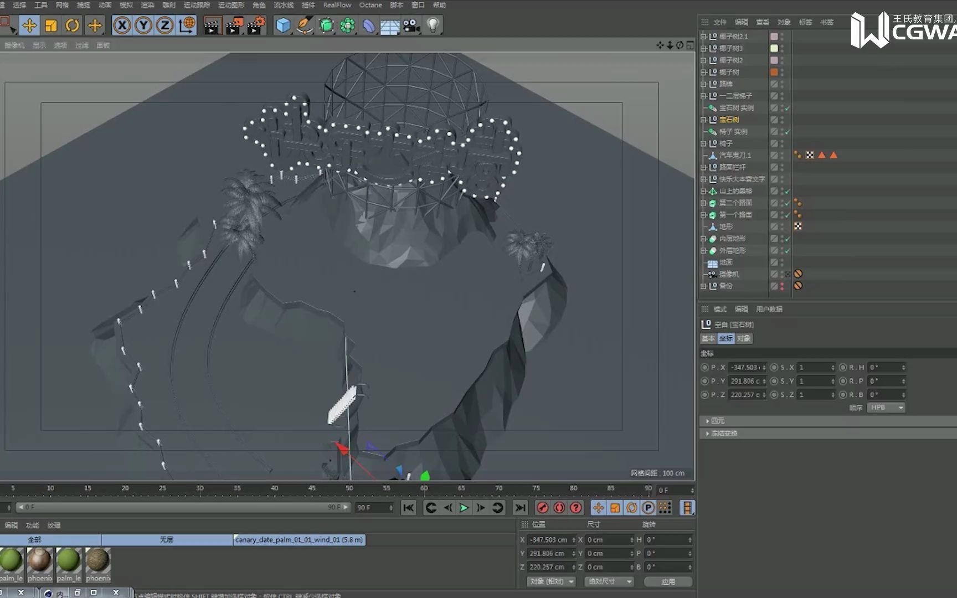Switch to the 坐标 tab
The height and width of the screenshot is (598, 957).
coord(726,338)
